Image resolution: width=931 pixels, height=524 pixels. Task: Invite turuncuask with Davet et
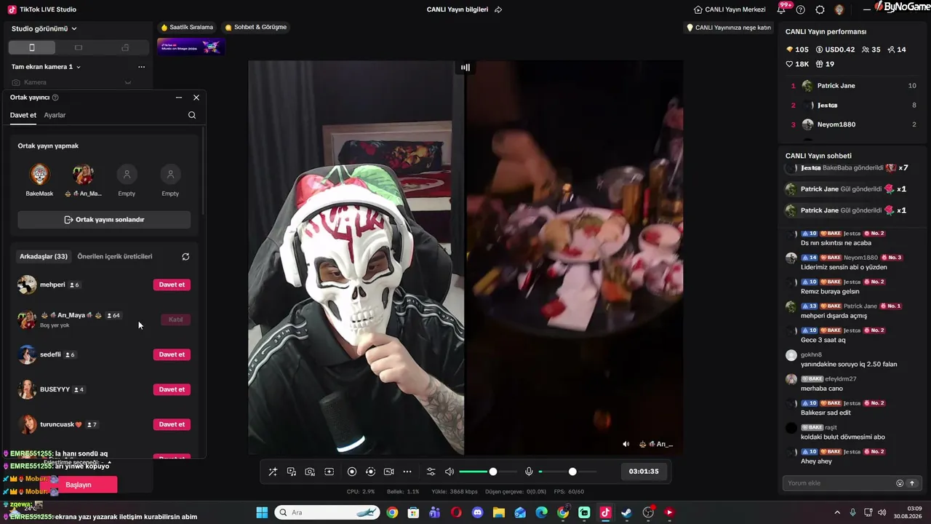coord(172,424)
